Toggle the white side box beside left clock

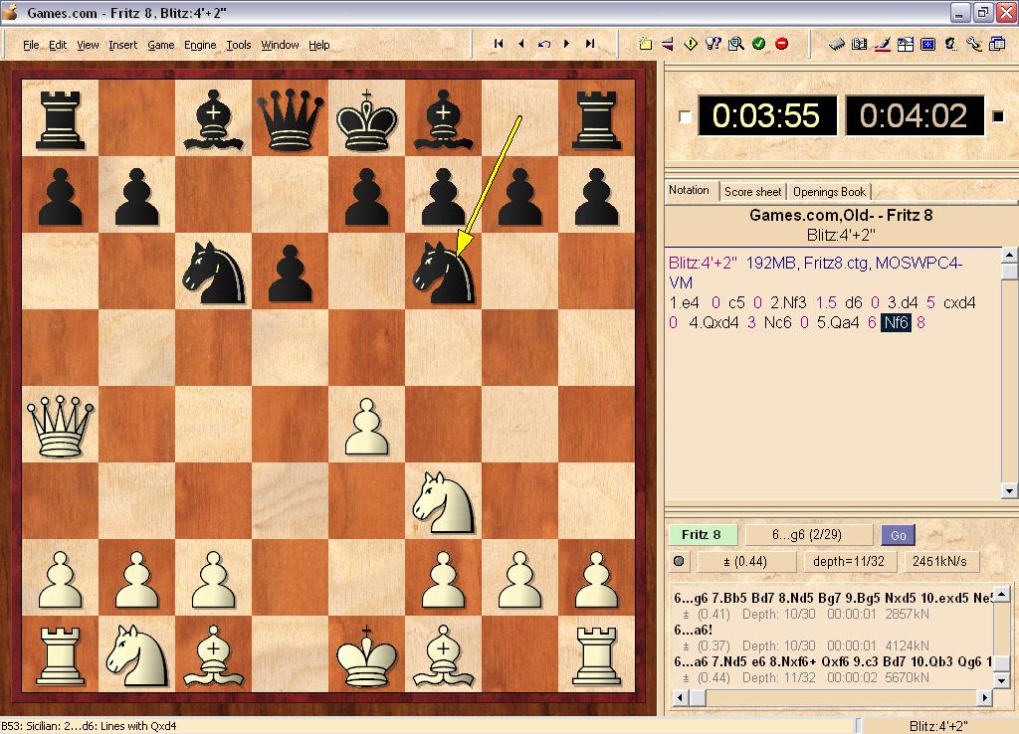(x=685, y=116)
